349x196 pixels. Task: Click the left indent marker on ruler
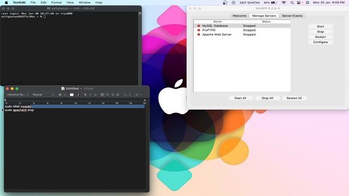click(5, 100)
